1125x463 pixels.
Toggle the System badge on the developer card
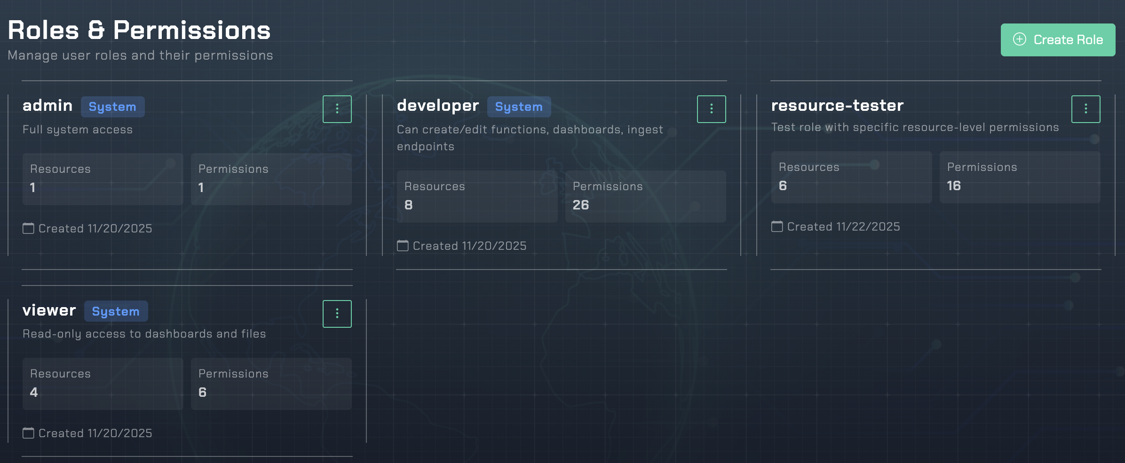pos(519,107)
